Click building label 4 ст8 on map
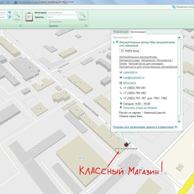 (39, 109)
